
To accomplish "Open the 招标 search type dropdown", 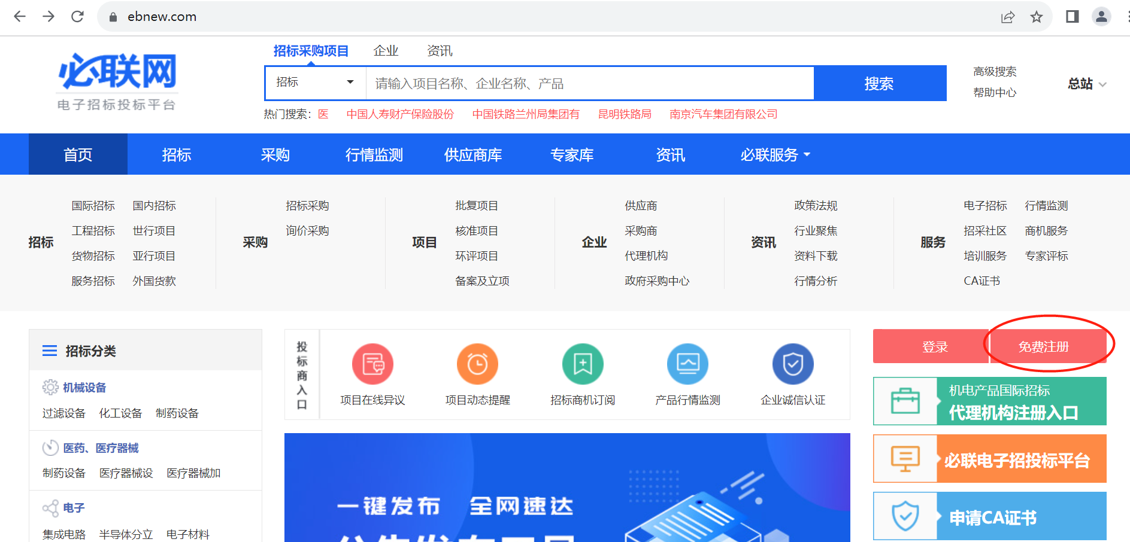I will pos(315,83).
